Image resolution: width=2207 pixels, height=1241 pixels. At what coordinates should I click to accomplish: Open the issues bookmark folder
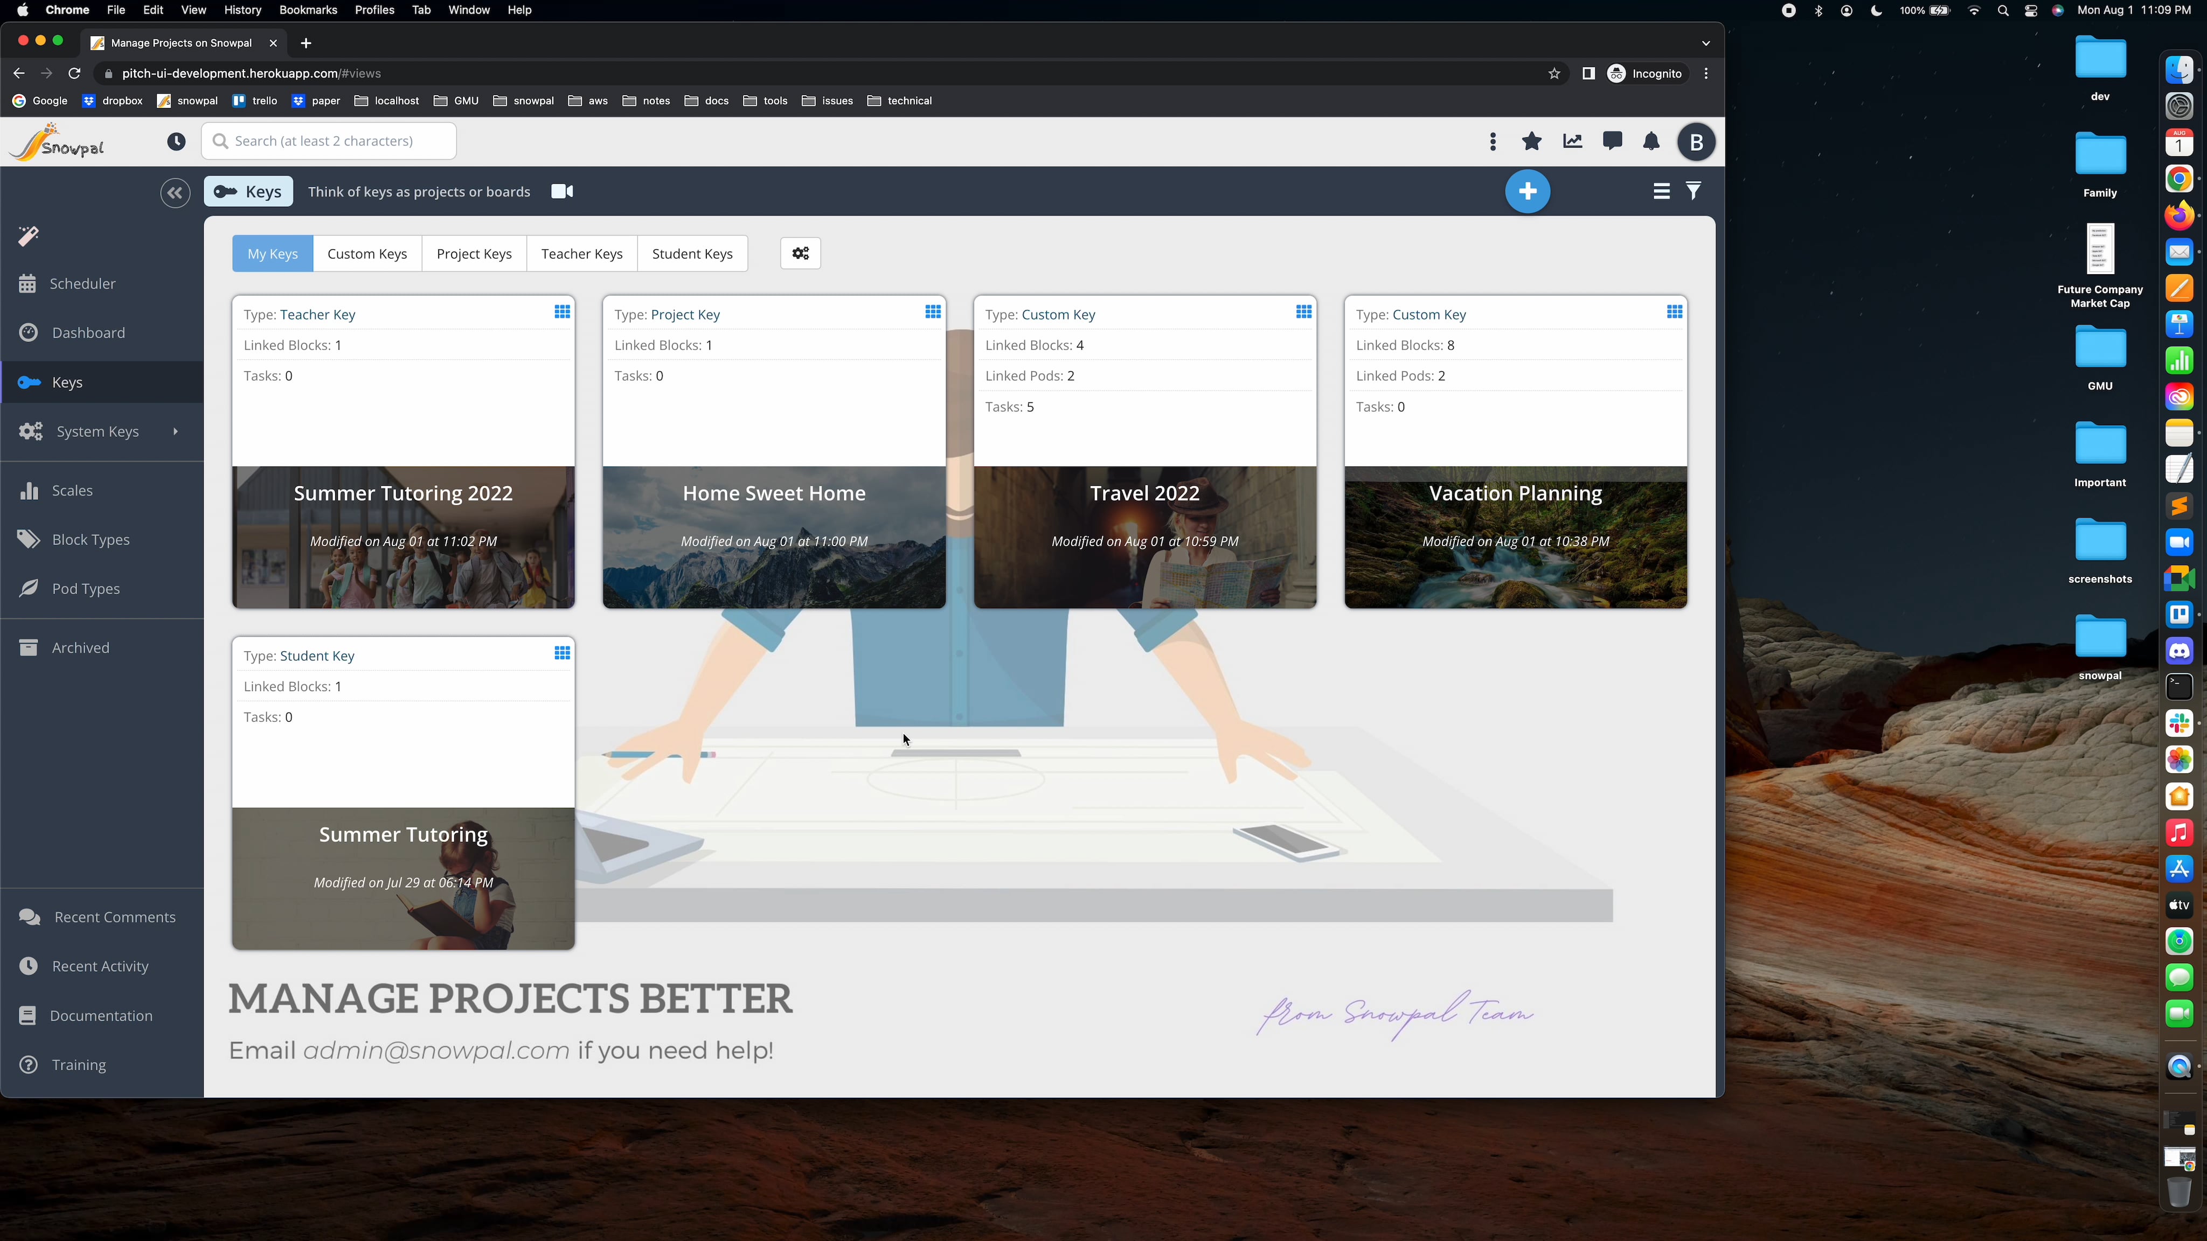828,101
